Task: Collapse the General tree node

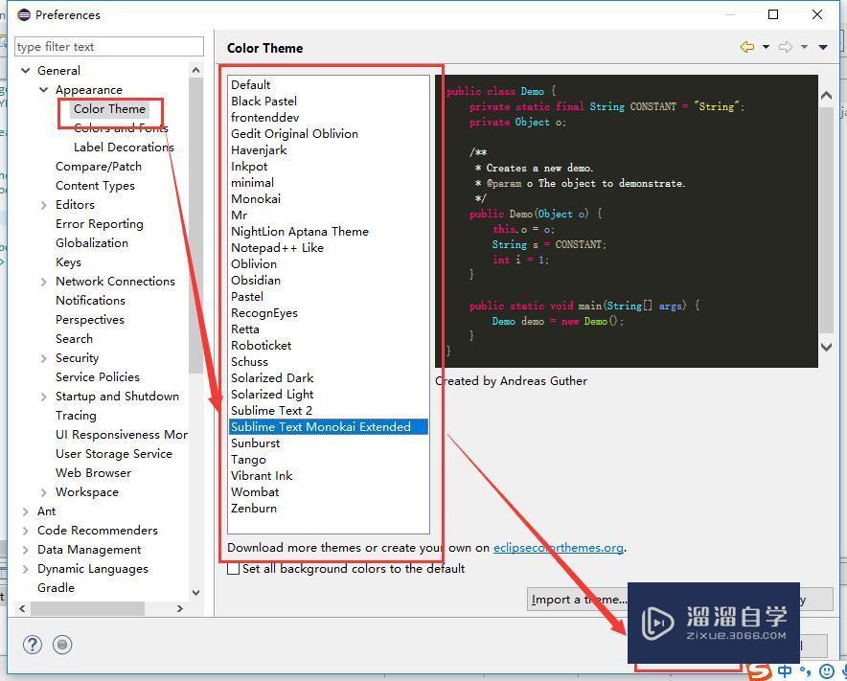Action: tap(25, 70)
